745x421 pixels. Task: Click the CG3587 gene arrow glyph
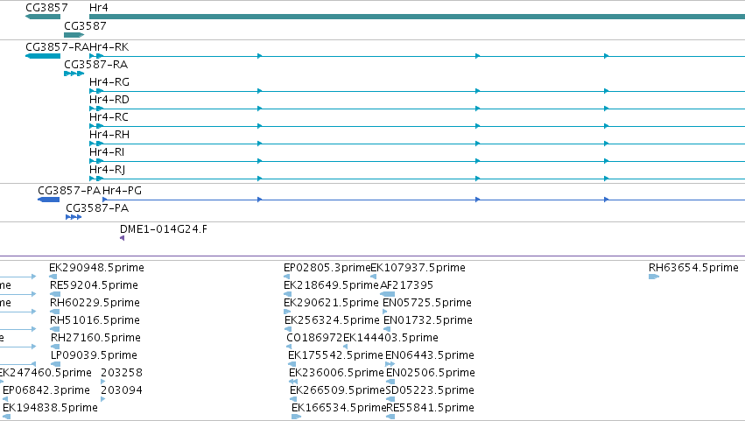(74, 35)
